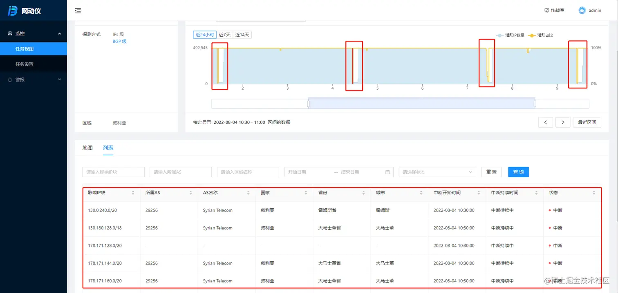The image size is (618, 293).
Task: Click the admin user avatar icon
Action: [582, 10]
